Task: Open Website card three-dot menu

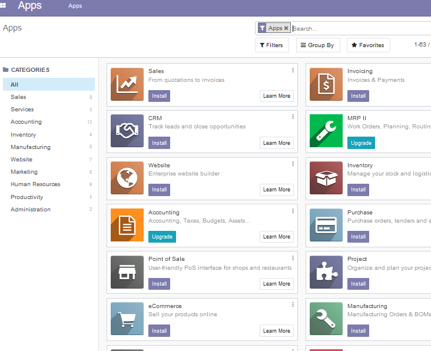Action: pos(293,164)
